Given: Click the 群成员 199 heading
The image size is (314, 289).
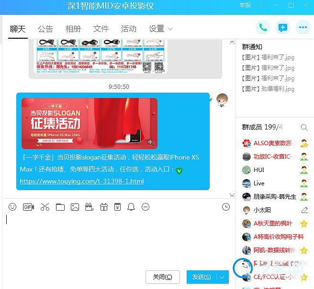Looking at the screenshot, I should 262,127.
